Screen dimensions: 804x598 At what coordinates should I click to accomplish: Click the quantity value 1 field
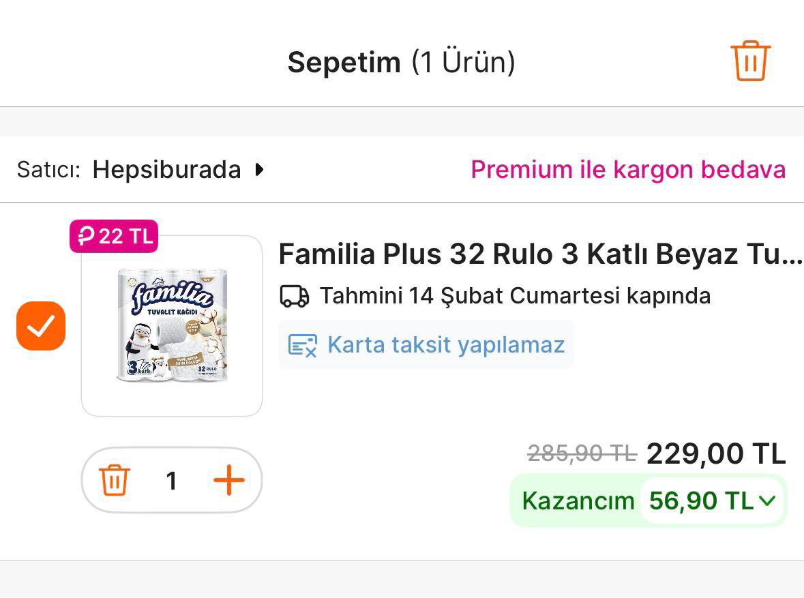(x=172, y=481)
